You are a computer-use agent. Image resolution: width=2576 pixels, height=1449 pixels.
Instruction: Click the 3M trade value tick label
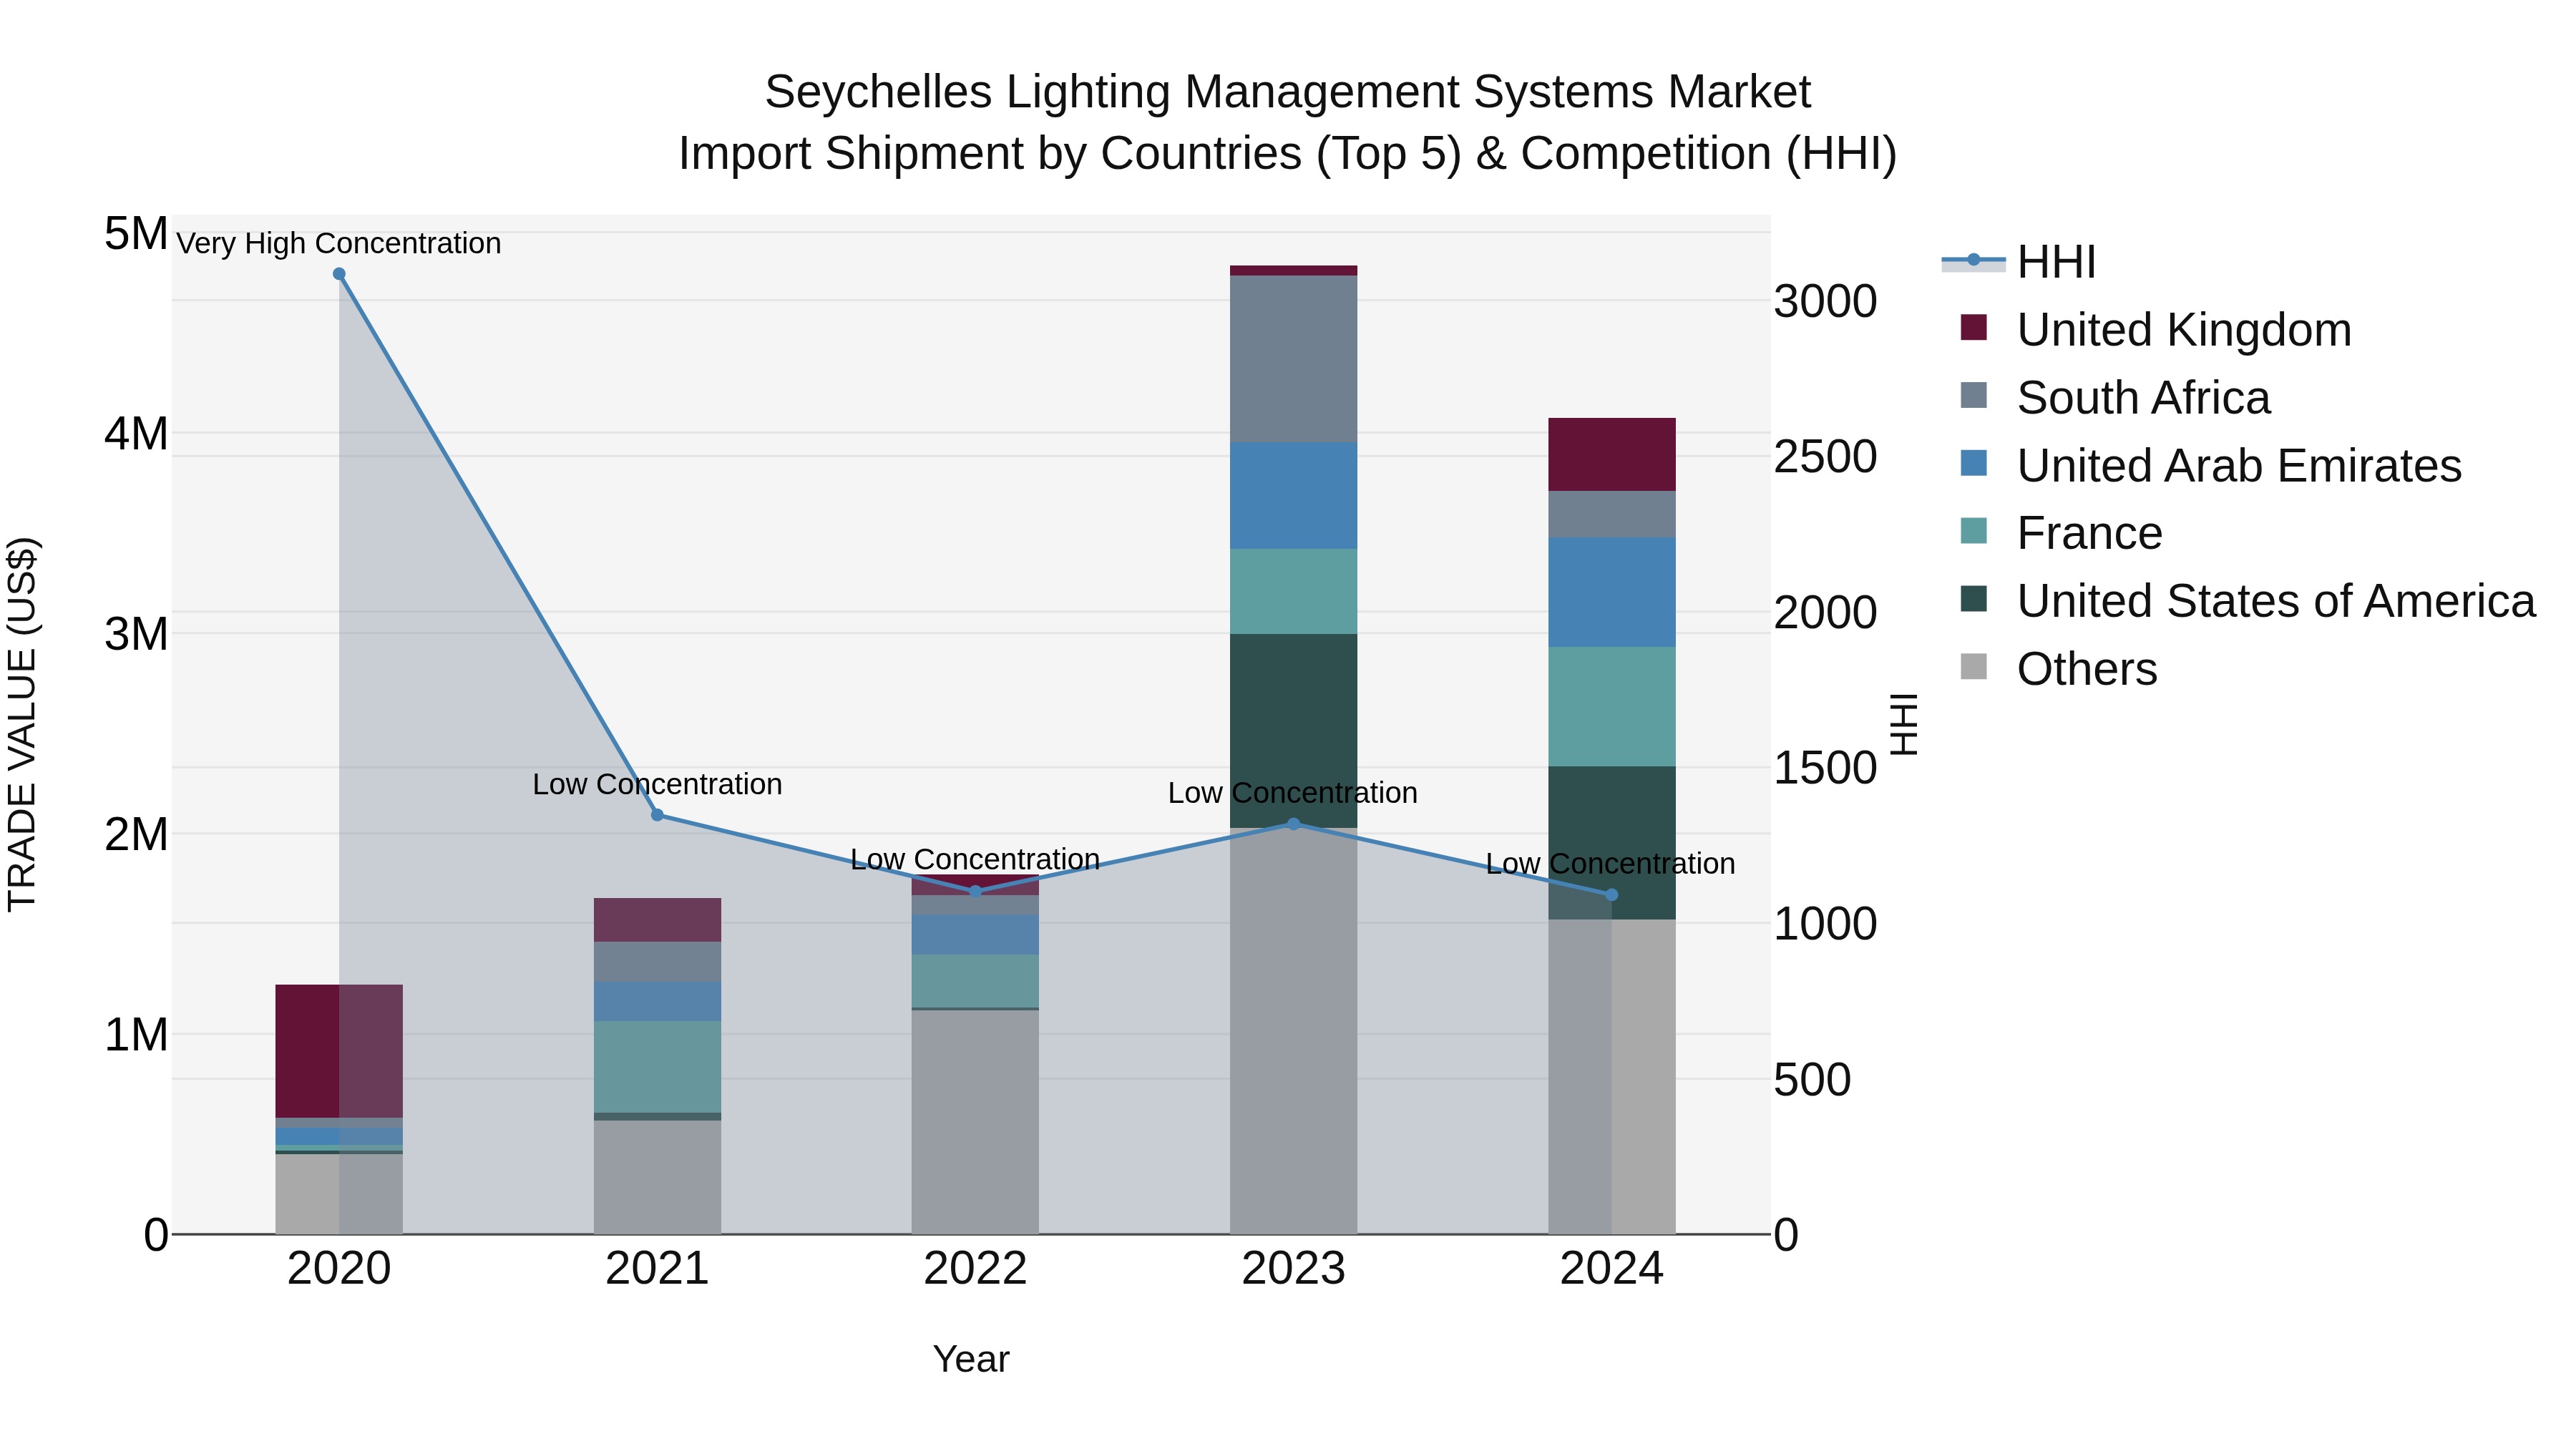tap(136, 634)
